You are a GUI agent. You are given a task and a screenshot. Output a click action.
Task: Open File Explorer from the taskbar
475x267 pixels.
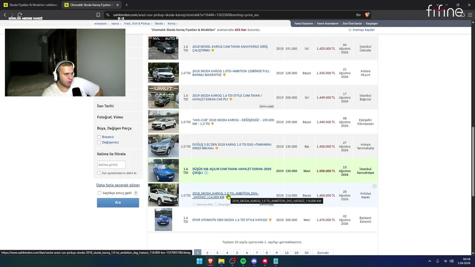221,261
